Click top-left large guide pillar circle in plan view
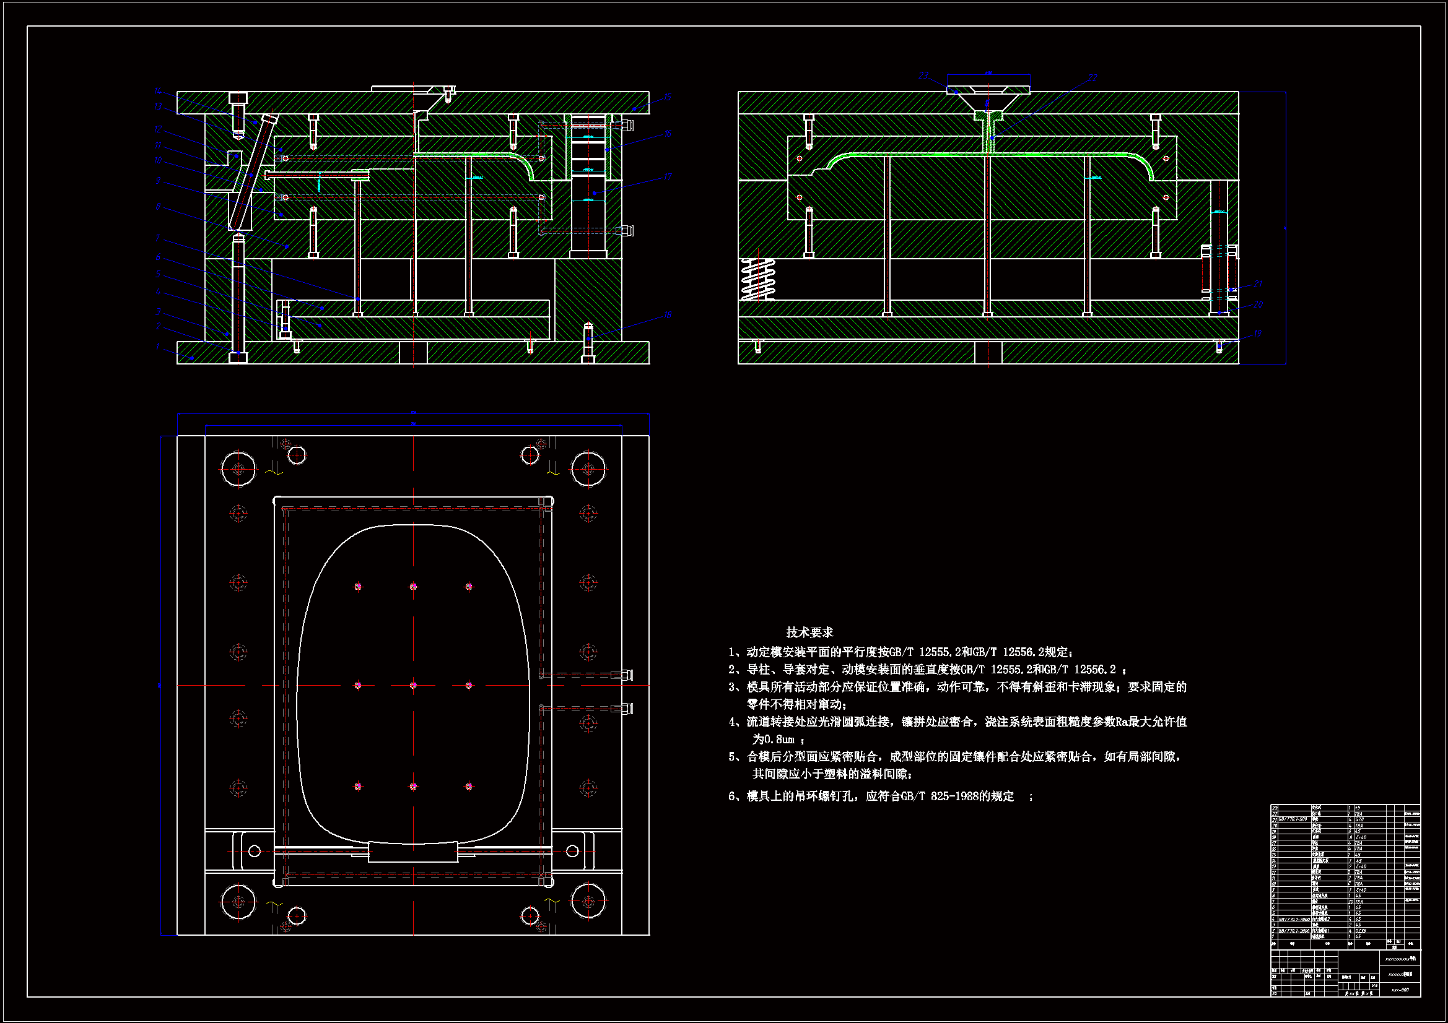This screenshot has width=1448, height=1023. tap(238, 468)
